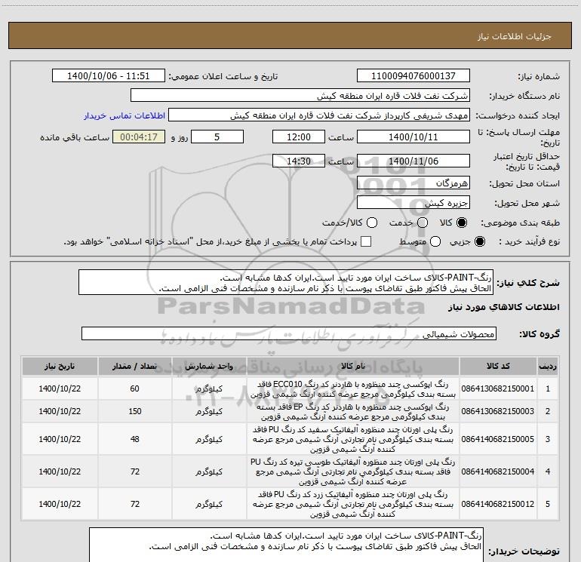581x562 pixels.
Task: Click the delivery province field هرمزگان
Action: coord(413,183)
